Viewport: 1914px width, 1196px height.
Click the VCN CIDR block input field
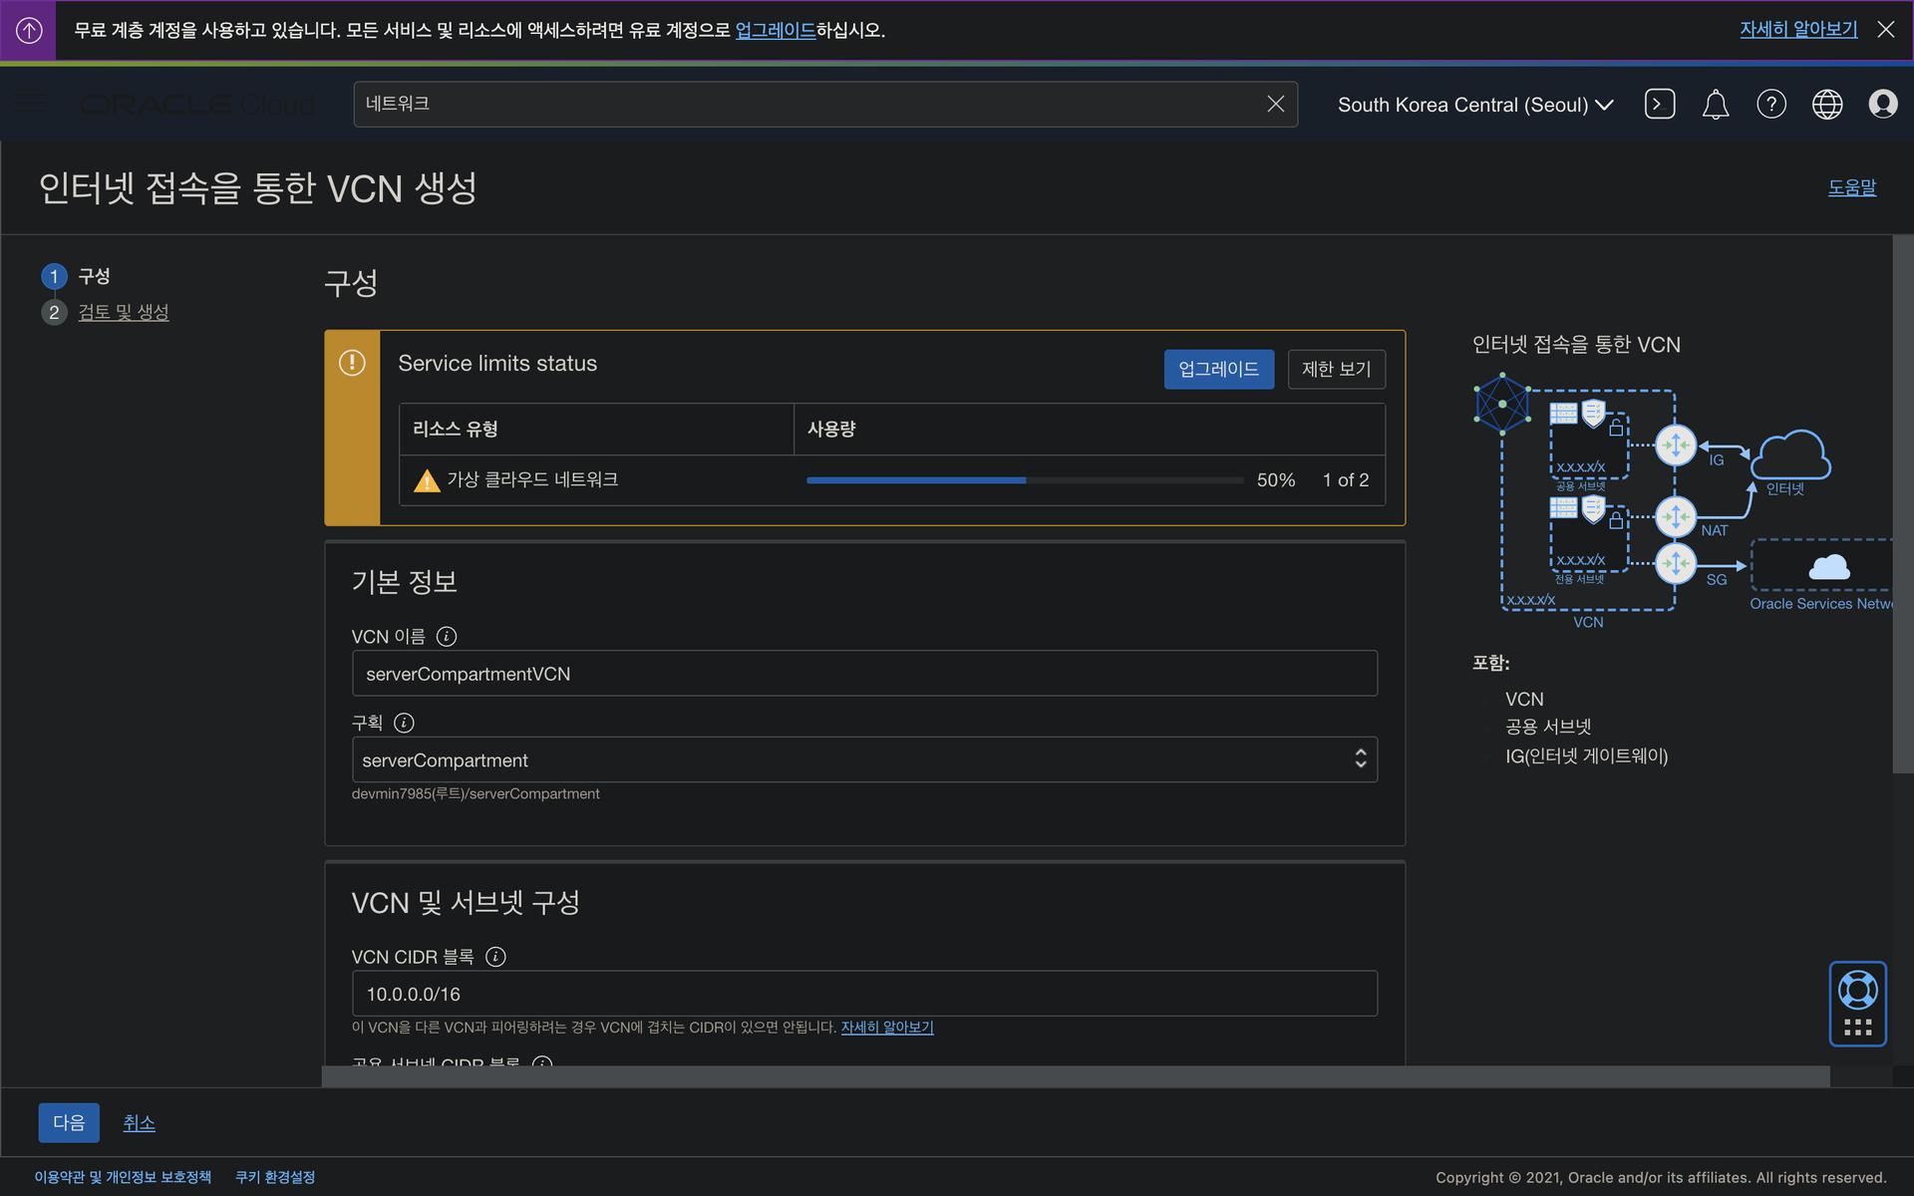coord(863,994)
